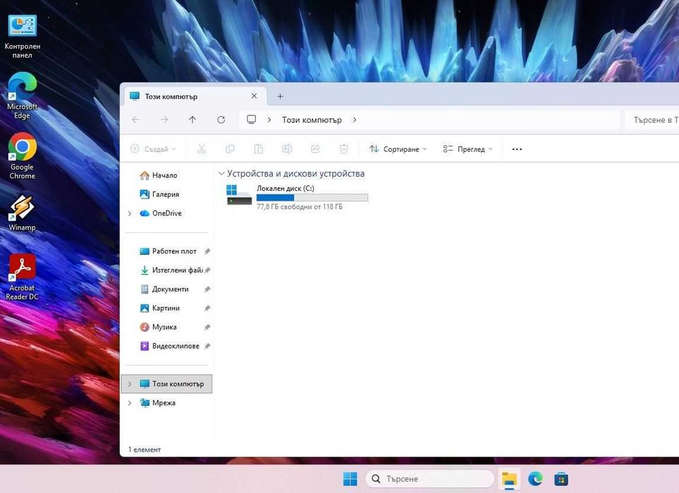
Task: Unpin Работен плот via pin icon
Action: [207, 251]
